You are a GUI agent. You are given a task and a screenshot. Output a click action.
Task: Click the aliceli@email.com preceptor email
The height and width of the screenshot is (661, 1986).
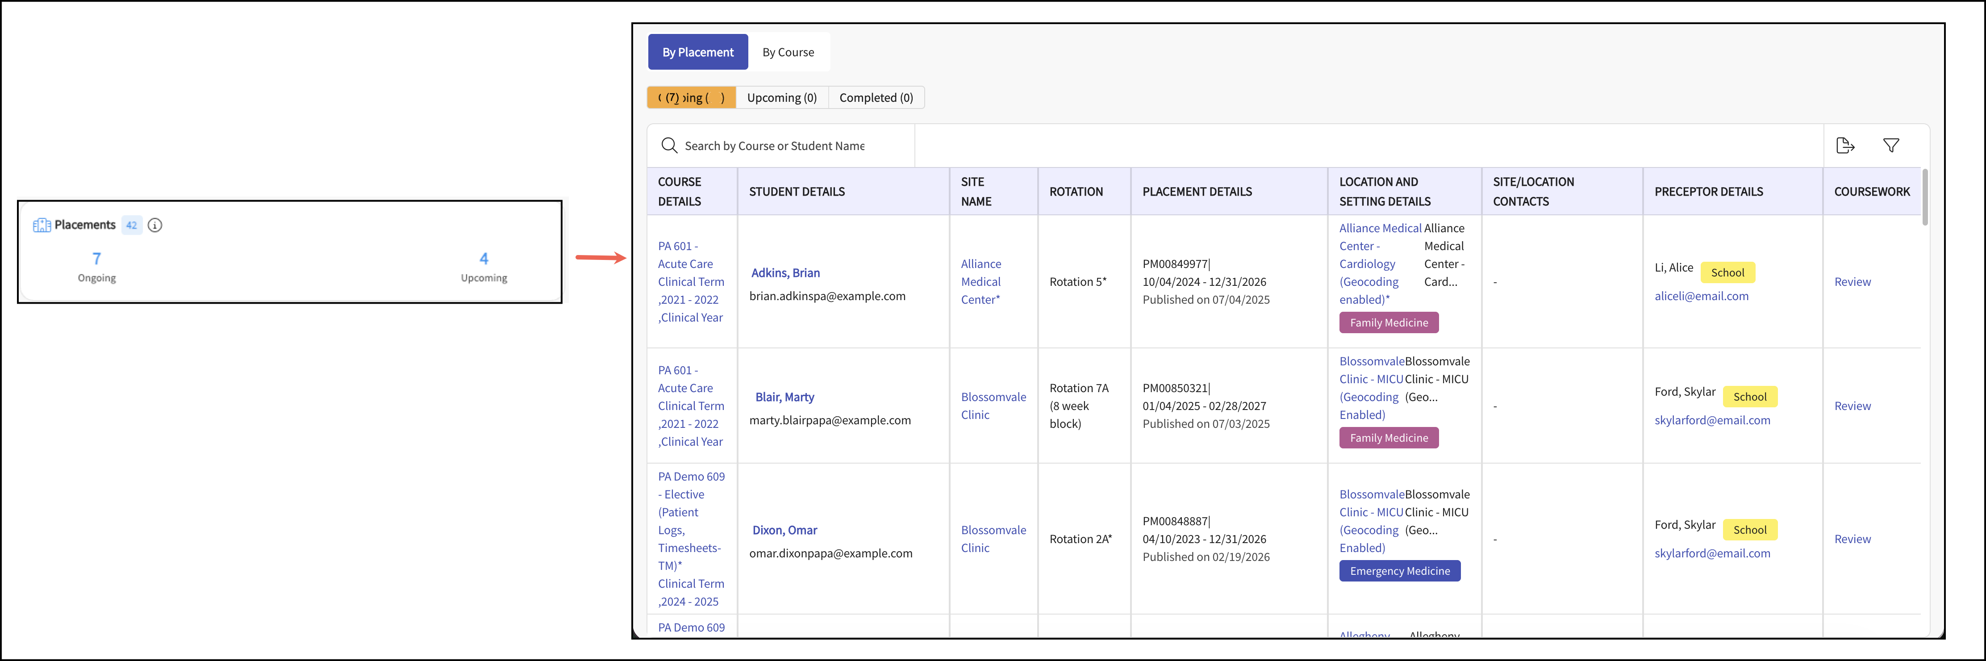[1701, 296]
